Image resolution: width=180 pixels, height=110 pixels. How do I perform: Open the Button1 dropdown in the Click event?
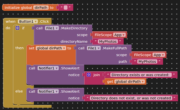coord(36,22)
